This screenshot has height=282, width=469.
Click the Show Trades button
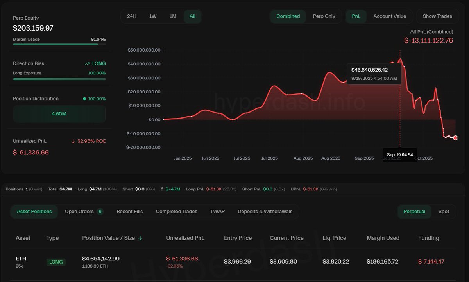[x=437, y=16]
